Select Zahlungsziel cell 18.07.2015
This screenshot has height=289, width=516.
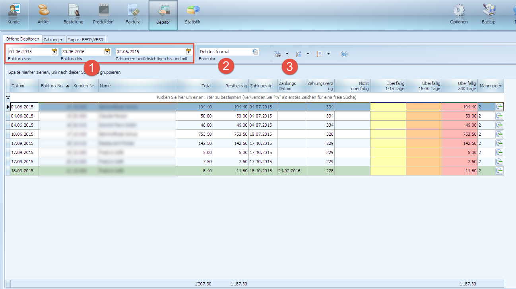[x=263, y=134]
